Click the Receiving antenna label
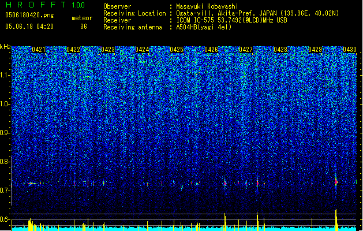 point(133,27)
